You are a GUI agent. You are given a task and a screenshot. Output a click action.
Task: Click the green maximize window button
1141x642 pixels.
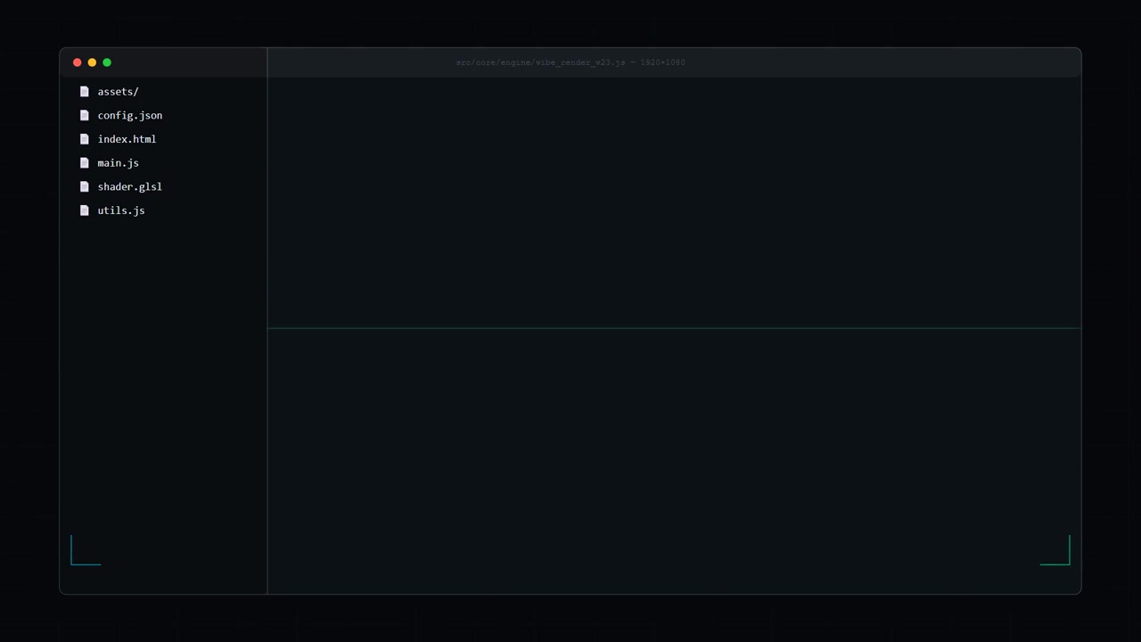click(x=107, y=62)
